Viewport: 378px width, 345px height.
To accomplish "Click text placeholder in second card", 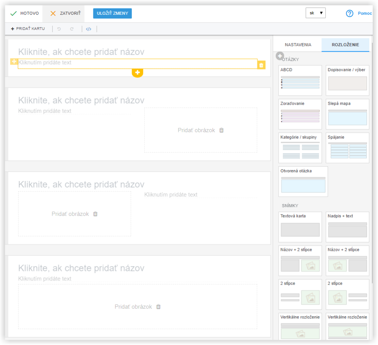I will [x=45, y=111].
